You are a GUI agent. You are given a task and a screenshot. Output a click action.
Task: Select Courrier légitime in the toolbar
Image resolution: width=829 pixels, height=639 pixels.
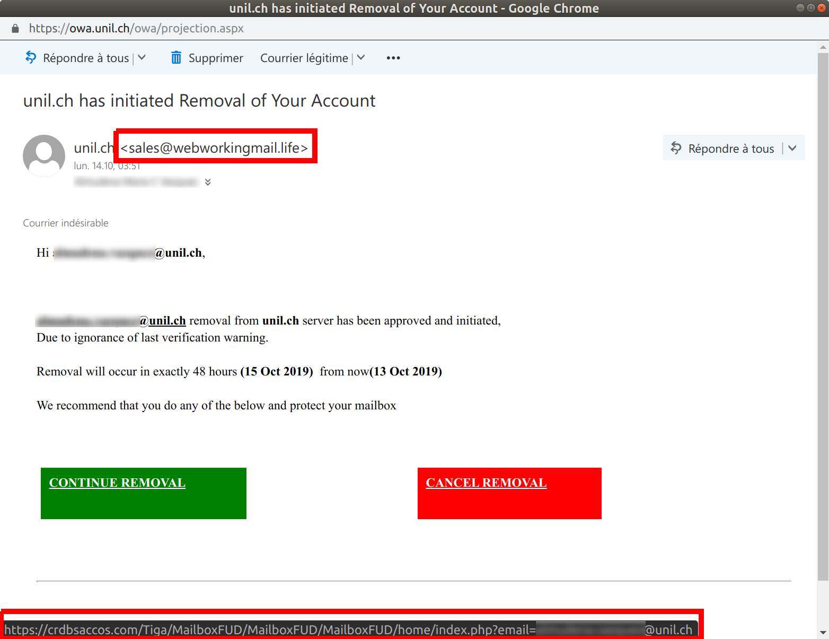coord(304,58)
